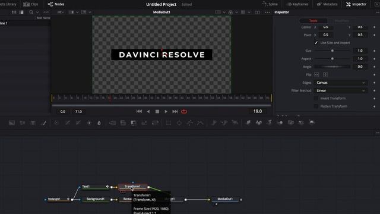Add a Transform node from toolbar
This screenshot has height=214, width=380.
pos(155,123)
